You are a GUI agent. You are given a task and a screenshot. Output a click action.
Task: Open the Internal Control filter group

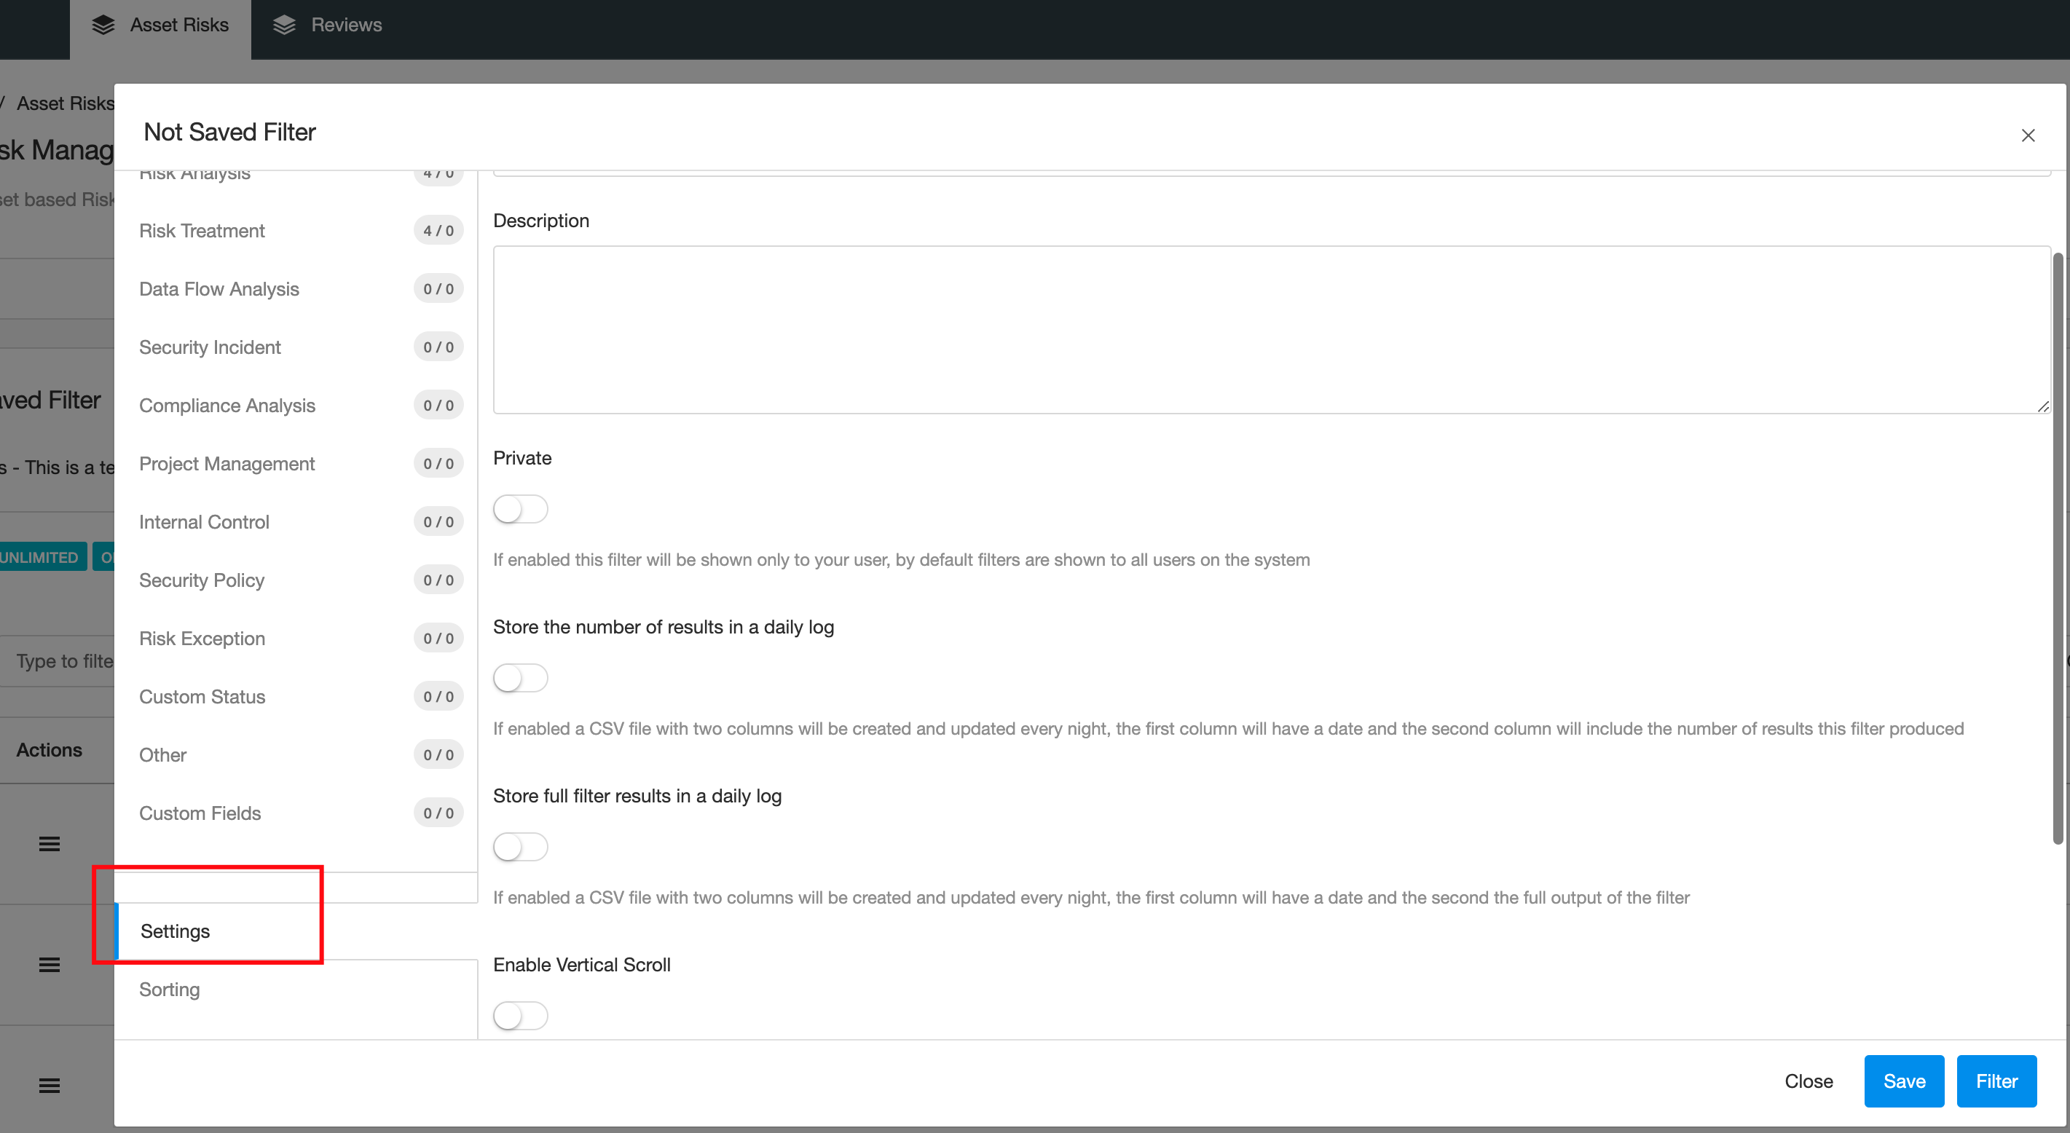(297, 521)
